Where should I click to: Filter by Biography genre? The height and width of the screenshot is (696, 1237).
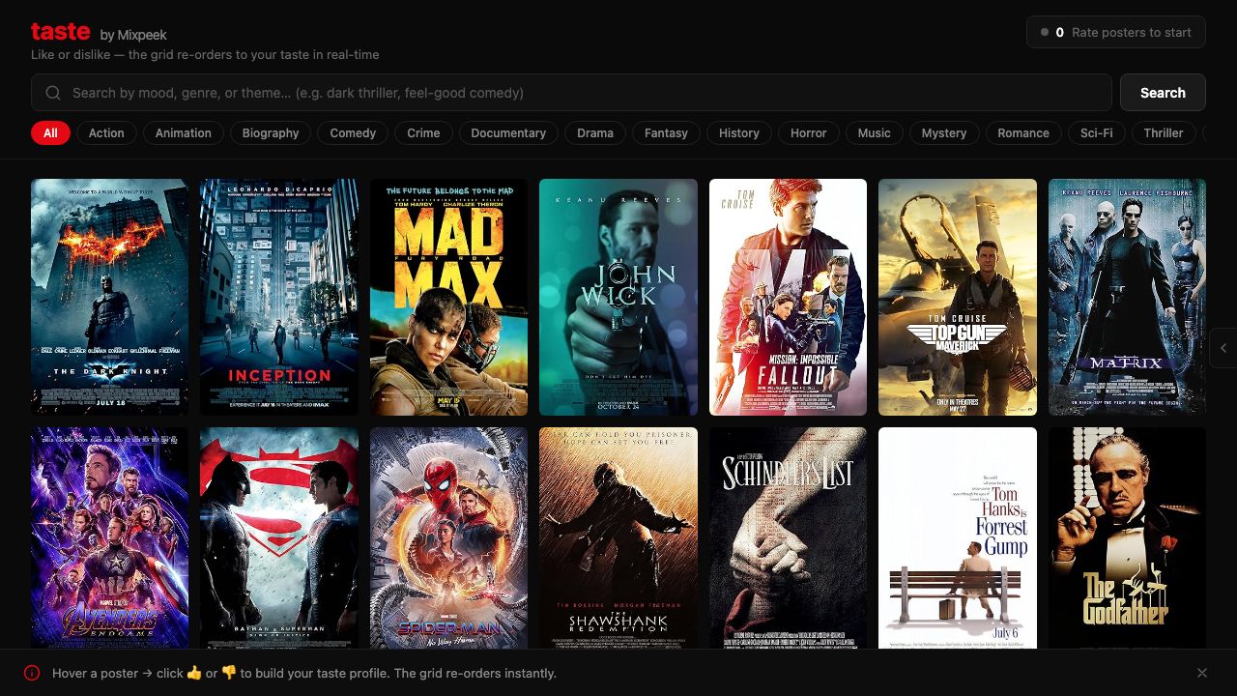click(271, 133)
